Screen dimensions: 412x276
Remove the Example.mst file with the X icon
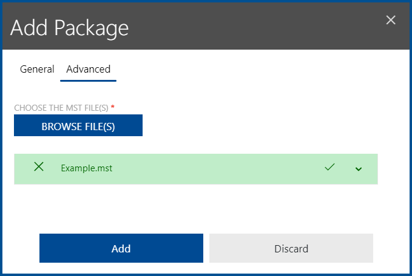coord(39,167)
